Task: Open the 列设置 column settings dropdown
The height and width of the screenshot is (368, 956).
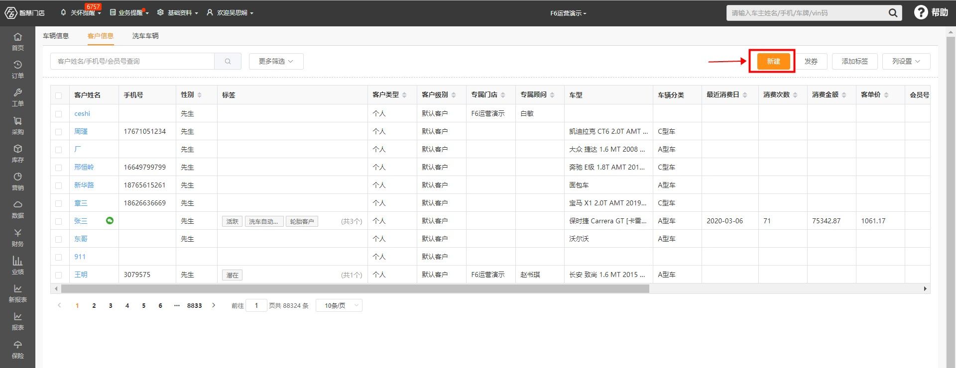Action: (906, 61)
